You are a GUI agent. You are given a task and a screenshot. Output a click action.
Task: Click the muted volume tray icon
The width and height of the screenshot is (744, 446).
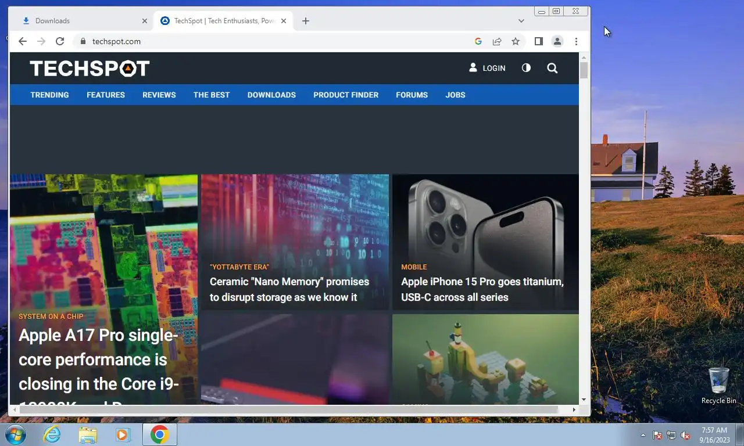click(685, 435)
